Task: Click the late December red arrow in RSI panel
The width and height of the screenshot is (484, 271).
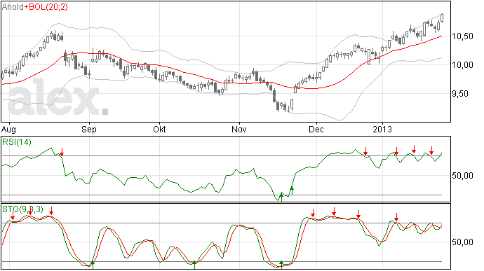Action: 365,151
